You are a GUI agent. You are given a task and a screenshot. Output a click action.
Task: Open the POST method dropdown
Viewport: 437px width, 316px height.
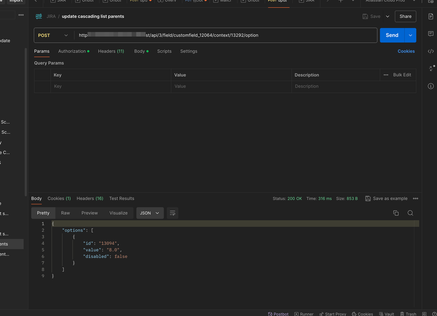53,35
